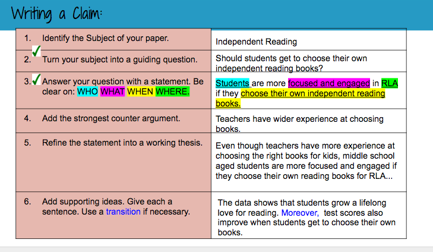
Task: Click the blue 'Moreover' word
Action: [x=299, y=212]
